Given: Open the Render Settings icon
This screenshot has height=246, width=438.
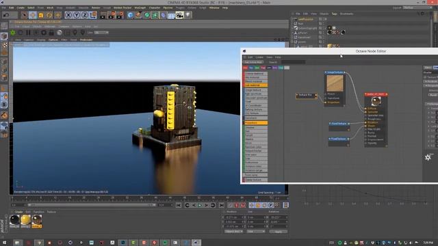Looking at the screenshot, I should point(120,15).
